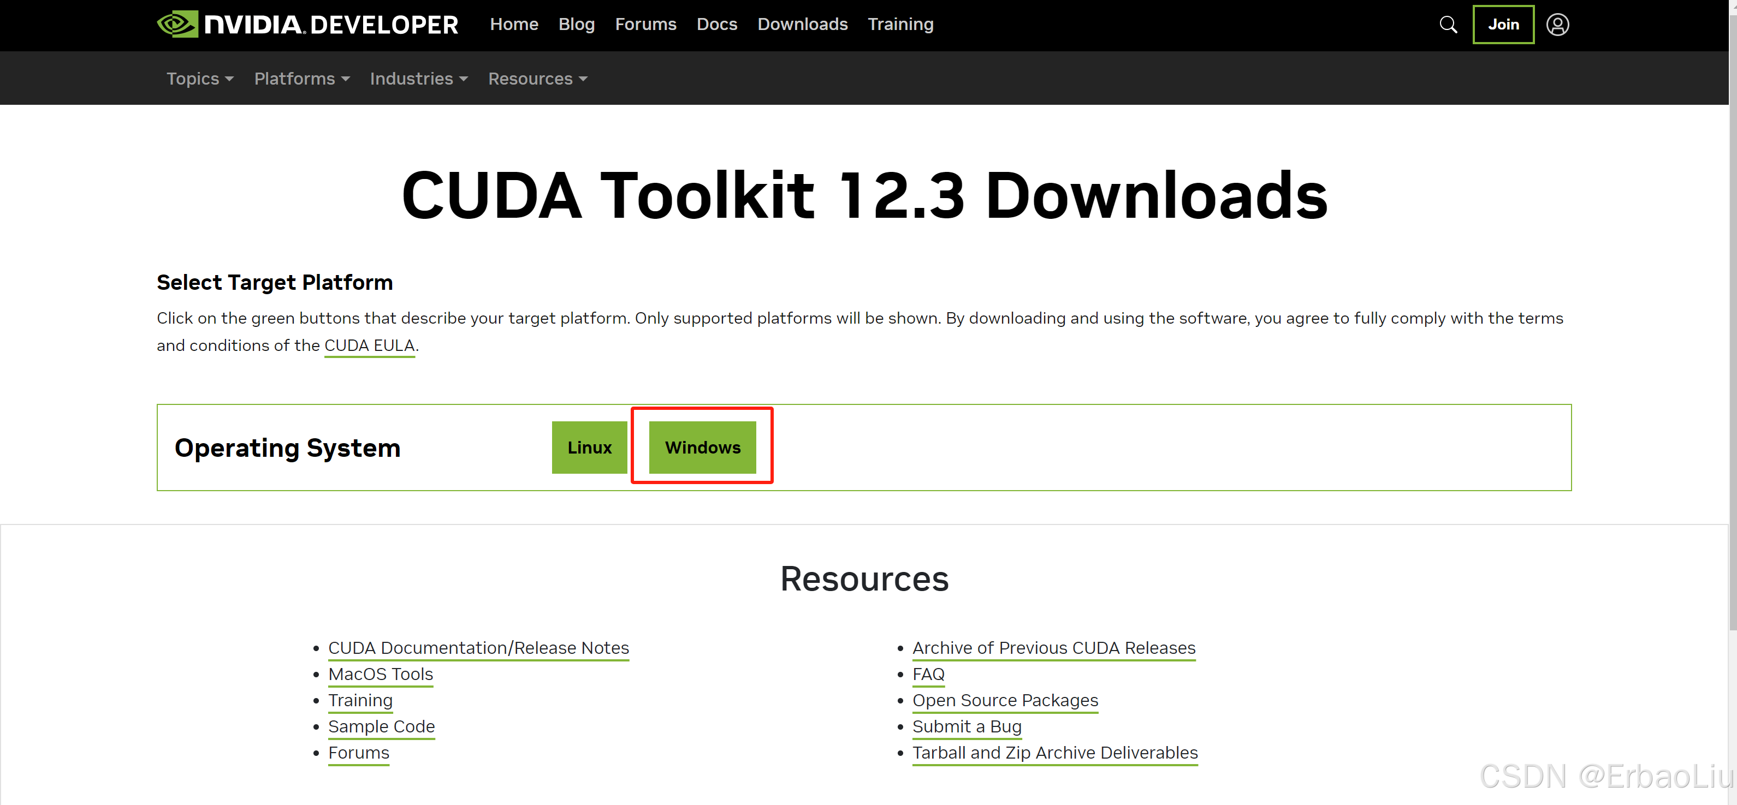Open the Sample Code link
The height and width of the screenshot is (805, 1737).
tap(382, 727)
